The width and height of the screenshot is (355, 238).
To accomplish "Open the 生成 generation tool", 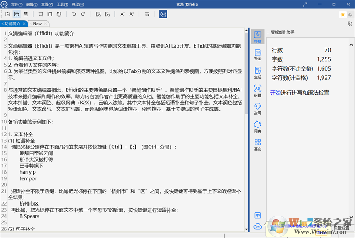I will [257, 72].
